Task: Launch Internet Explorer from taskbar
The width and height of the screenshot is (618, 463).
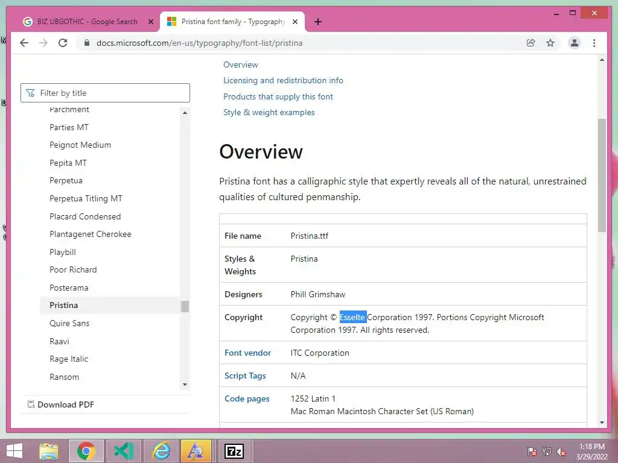Action: (161, 451)
